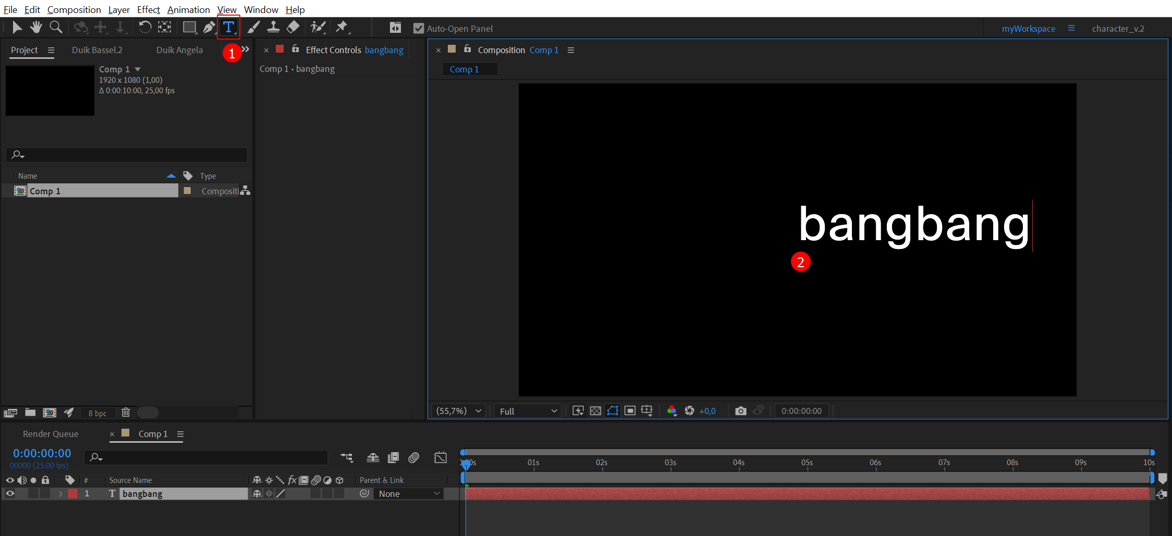Open the Animation menu

coord(188,9)
